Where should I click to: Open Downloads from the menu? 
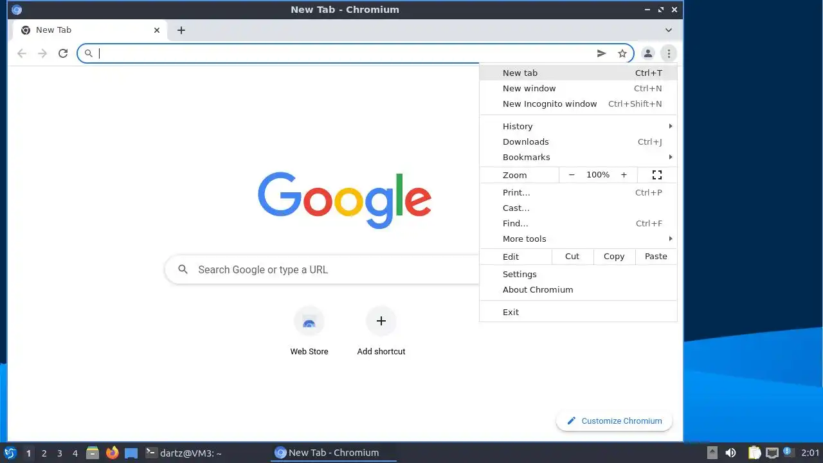(578, 141)
